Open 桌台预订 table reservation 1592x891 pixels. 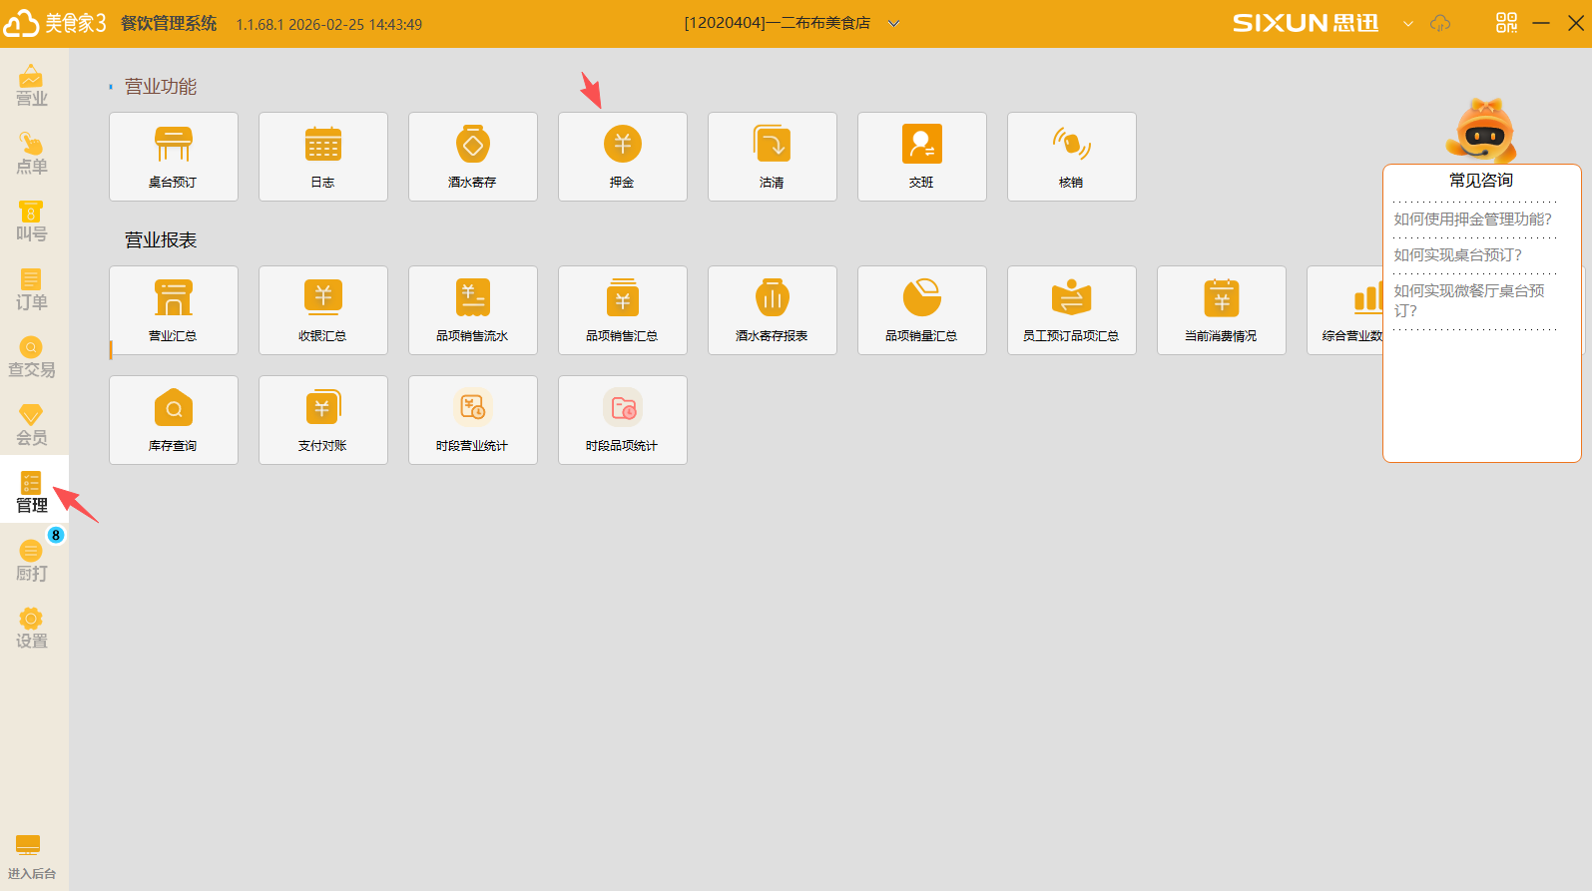point(173,157)
